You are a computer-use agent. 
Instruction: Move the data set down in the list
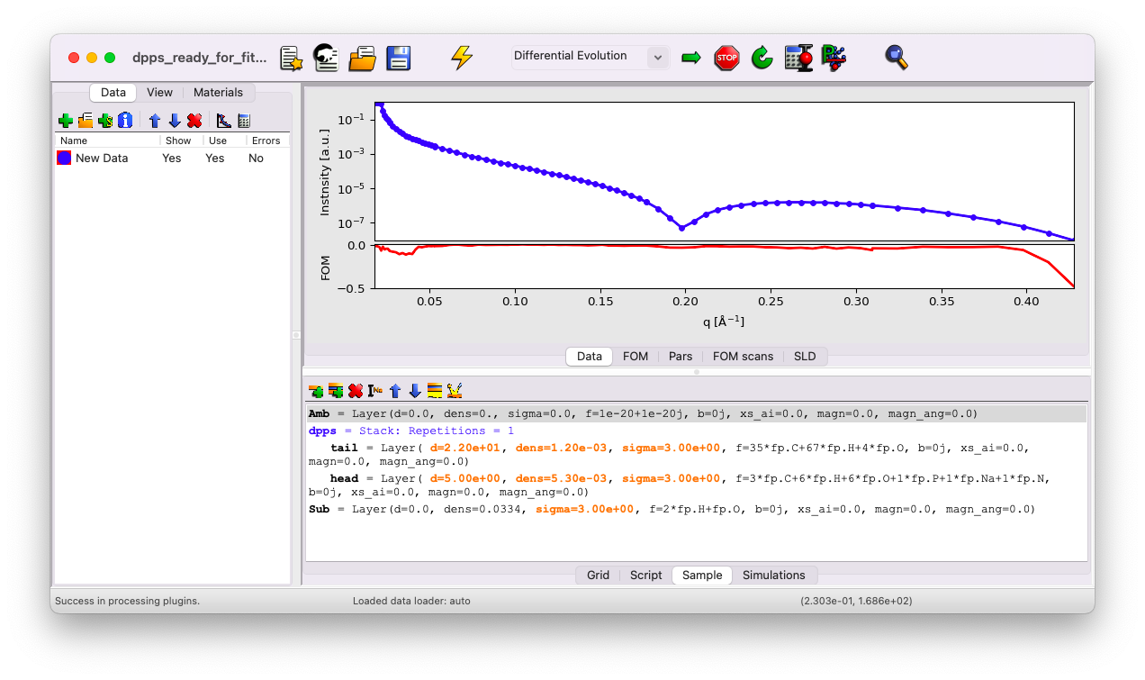[175, 120]
